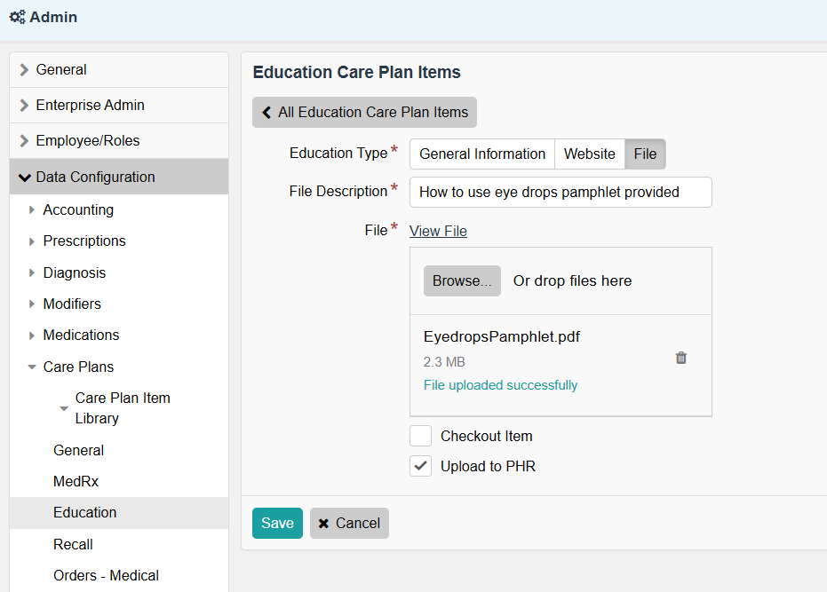The image size is (827, 592).
Task: Click the File Description text field
Action: 561,192
